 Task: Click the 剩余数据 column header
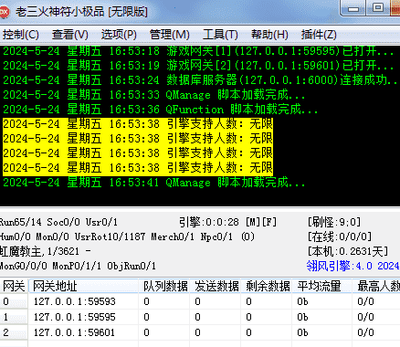click(267, 286)
